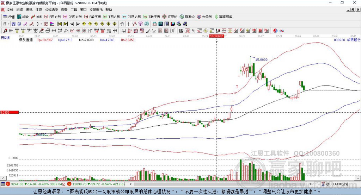Click the blue infinity loop icon
This screenshot has width=361, height=195.
tap(282, 31)
